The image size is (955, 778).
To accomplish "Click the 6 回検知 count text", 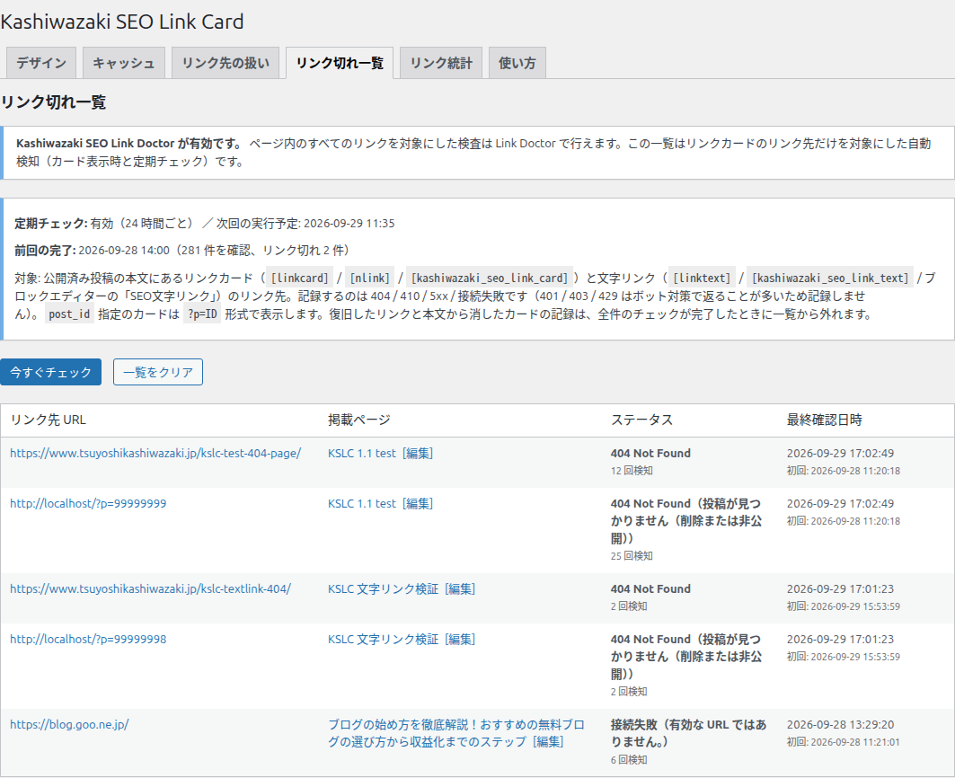I will 629,760.
